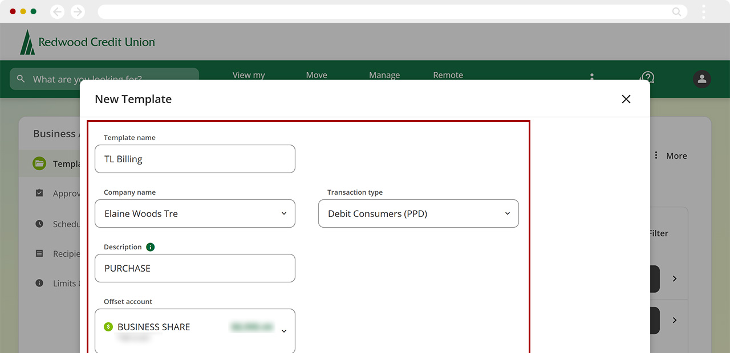Select the Limits info icon in sidebar

(39, 283)
